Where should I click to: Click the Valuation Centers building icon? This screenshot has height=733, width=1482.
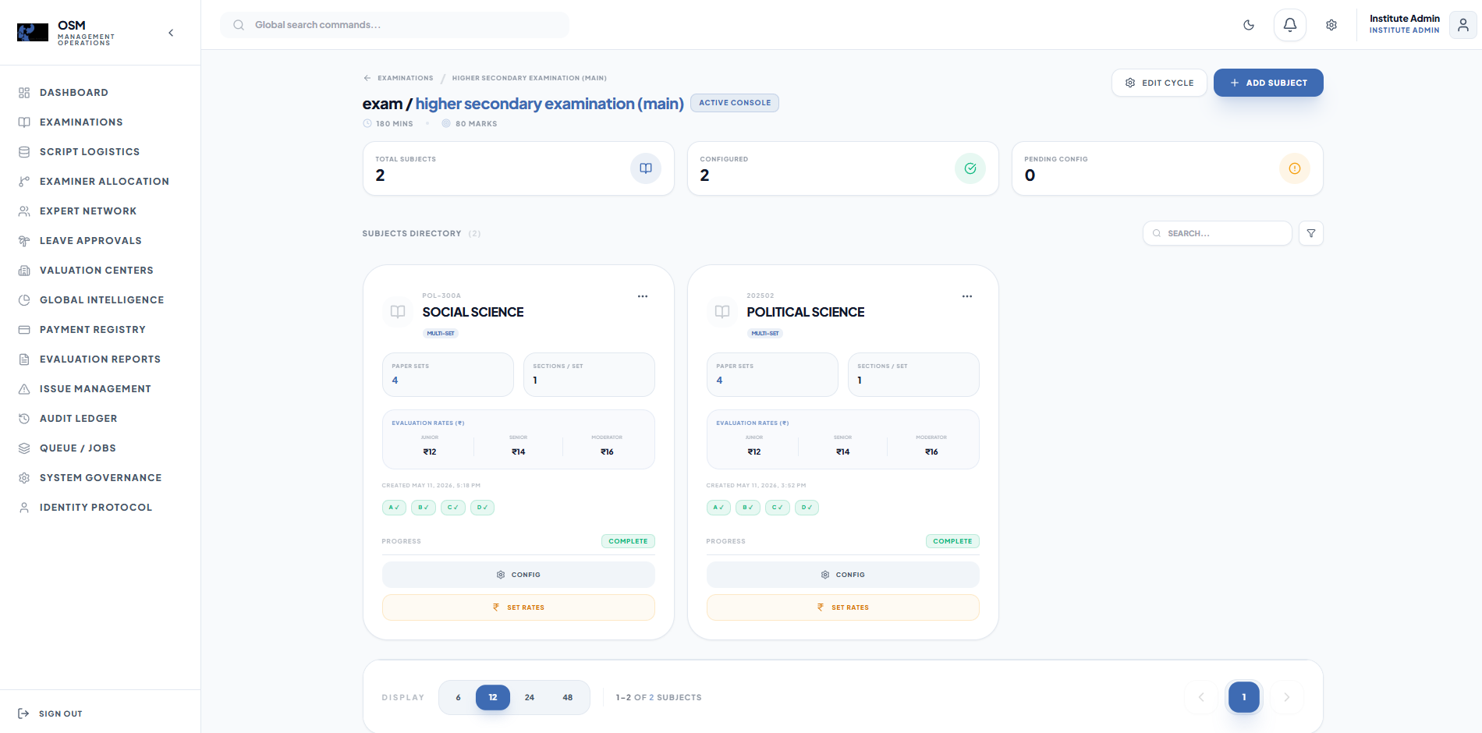click(24, 271)
